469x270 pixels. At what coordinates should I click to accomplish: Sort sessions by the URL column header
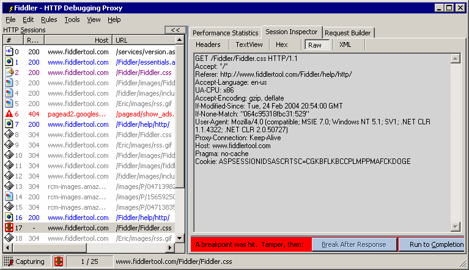tap(144, 40)
